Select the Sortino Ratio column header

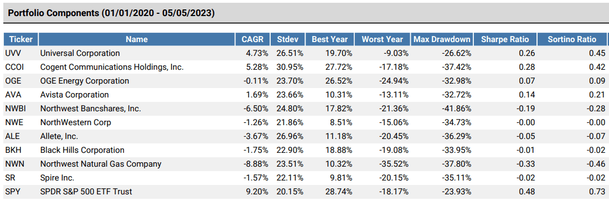pyautogui.click(x=572, y=39)
